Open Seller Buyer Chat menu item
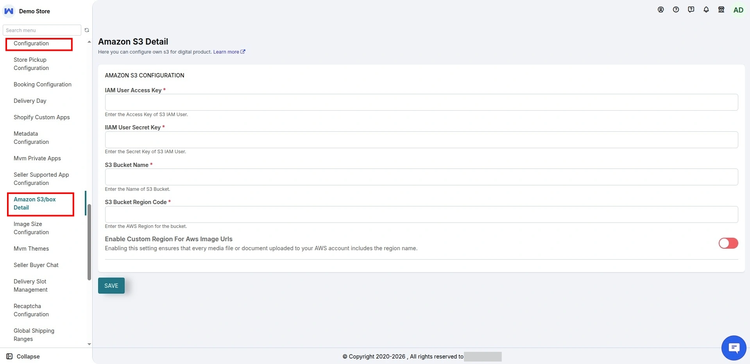750x364 pixels. (36, 265)
